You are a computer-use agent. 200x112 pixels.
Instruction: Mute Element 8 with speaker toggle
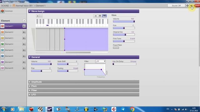(24, 68)
